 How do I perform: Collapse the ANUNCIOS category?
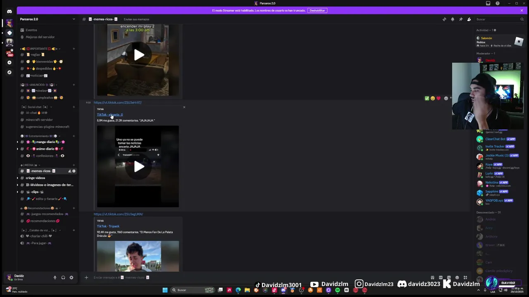click(x=39, y=85)
